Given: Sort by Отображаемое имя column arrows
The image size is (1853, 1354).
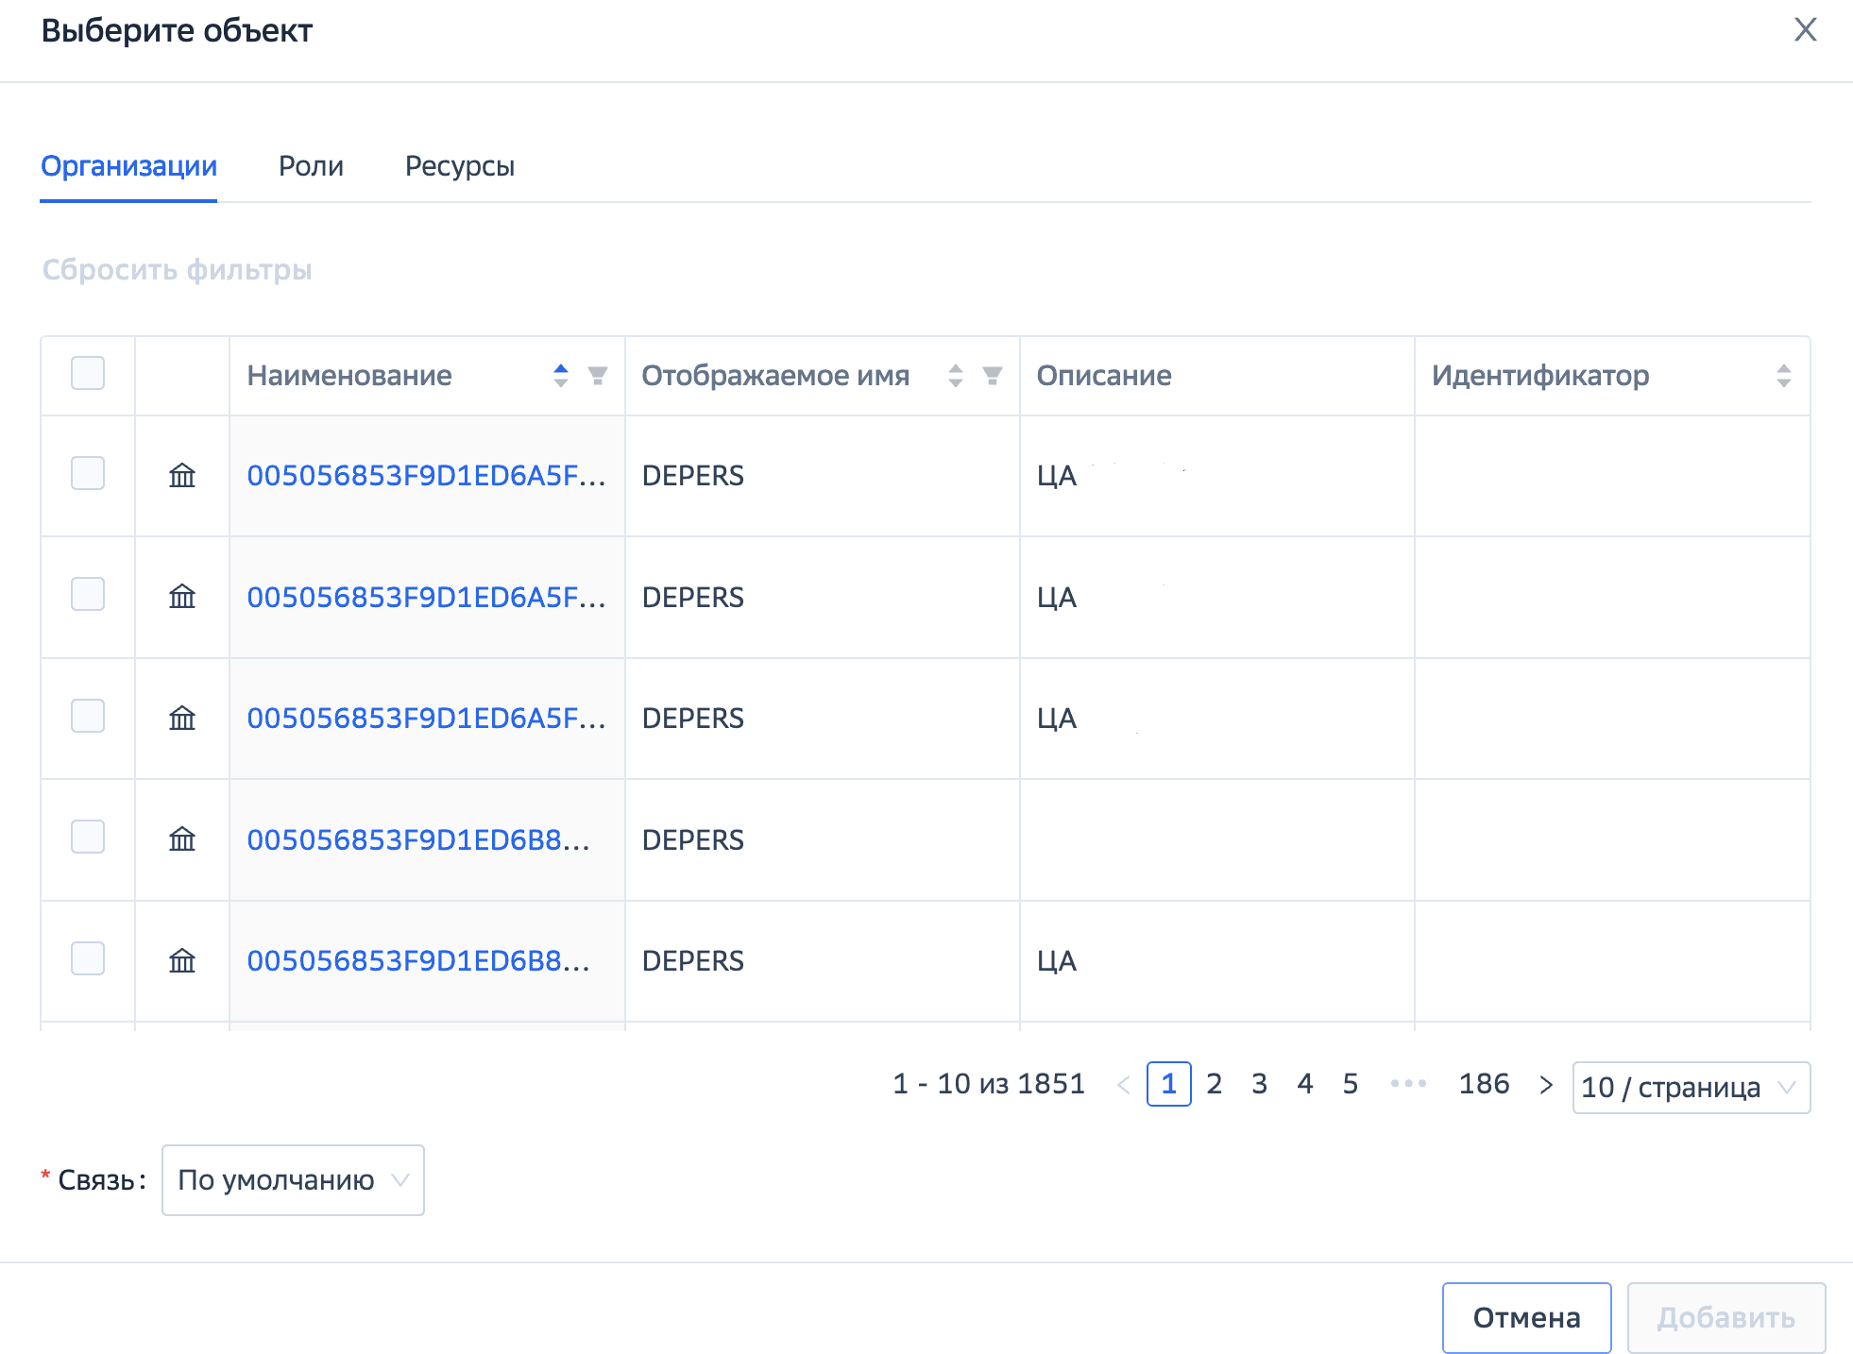Looking at the screenshot, I should [956, 376].
